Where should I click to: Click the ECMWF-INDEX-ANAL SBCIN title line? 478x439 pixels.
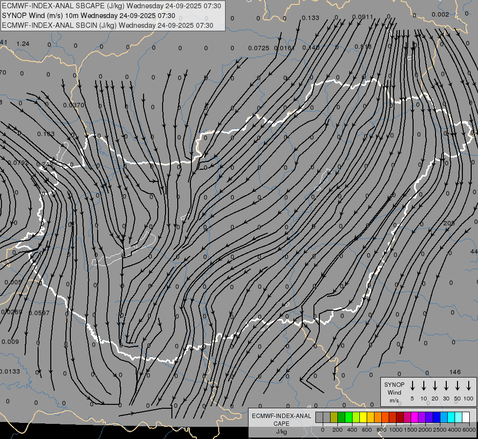[x=107, y=25]
